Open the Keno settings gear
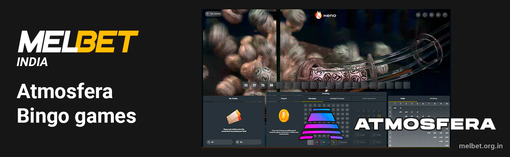This screenshot has height=157, width=510. (432, 15)
